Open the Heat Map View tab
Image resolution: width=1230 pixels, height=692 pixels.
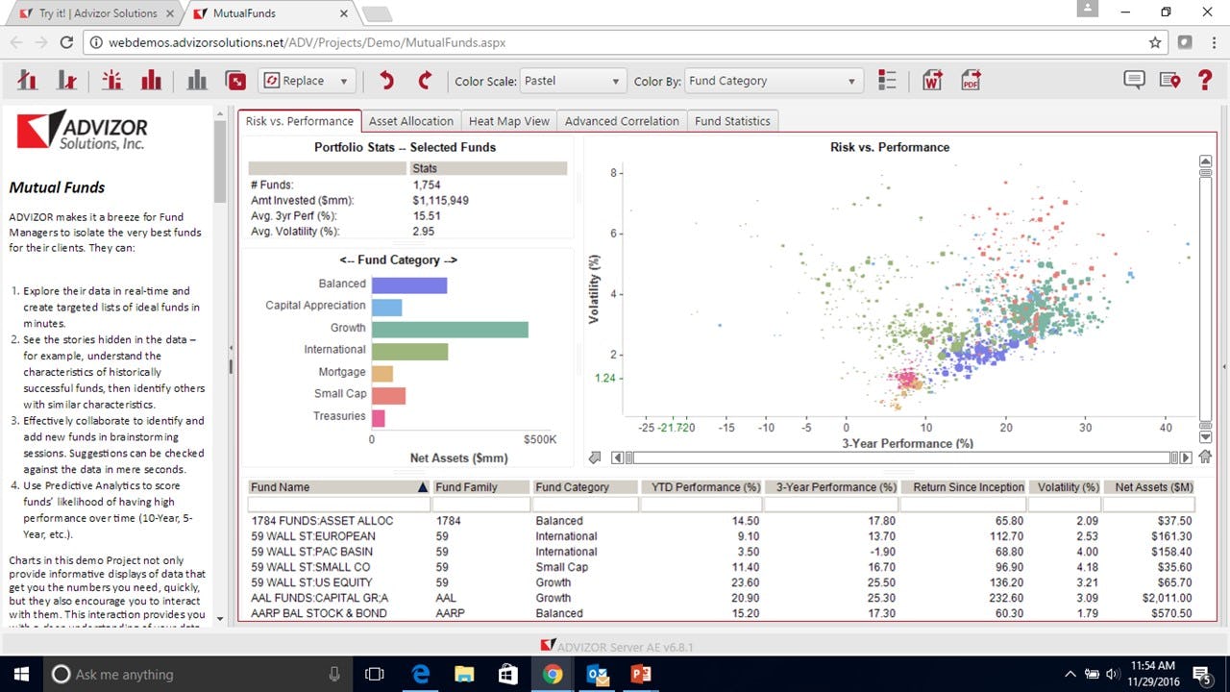508,120
